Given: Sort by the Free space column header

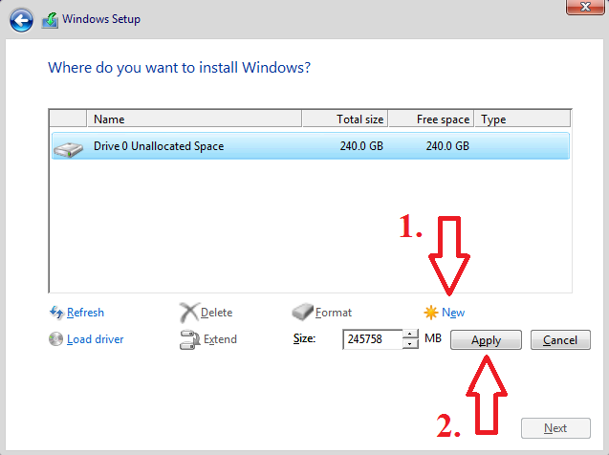Looking at the screenshot, I should (x=431, y=119).
